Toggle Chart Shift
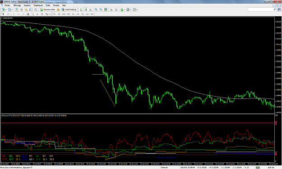 [116, 9]
